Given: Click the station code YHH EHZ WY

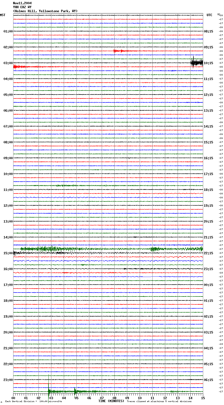Looking at the screenshot, I should coord(22,7).
